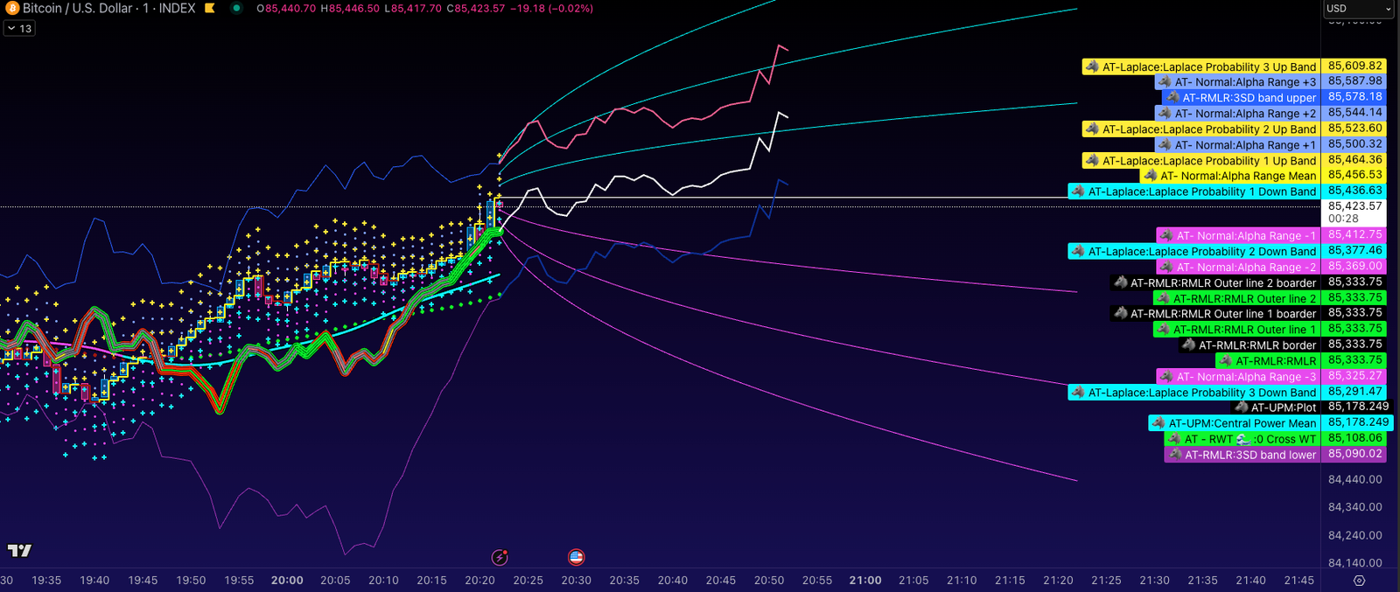Click the 85,090.02 price tag
The height and width of the screenshot is (592, 1400).
point(1354,454)
